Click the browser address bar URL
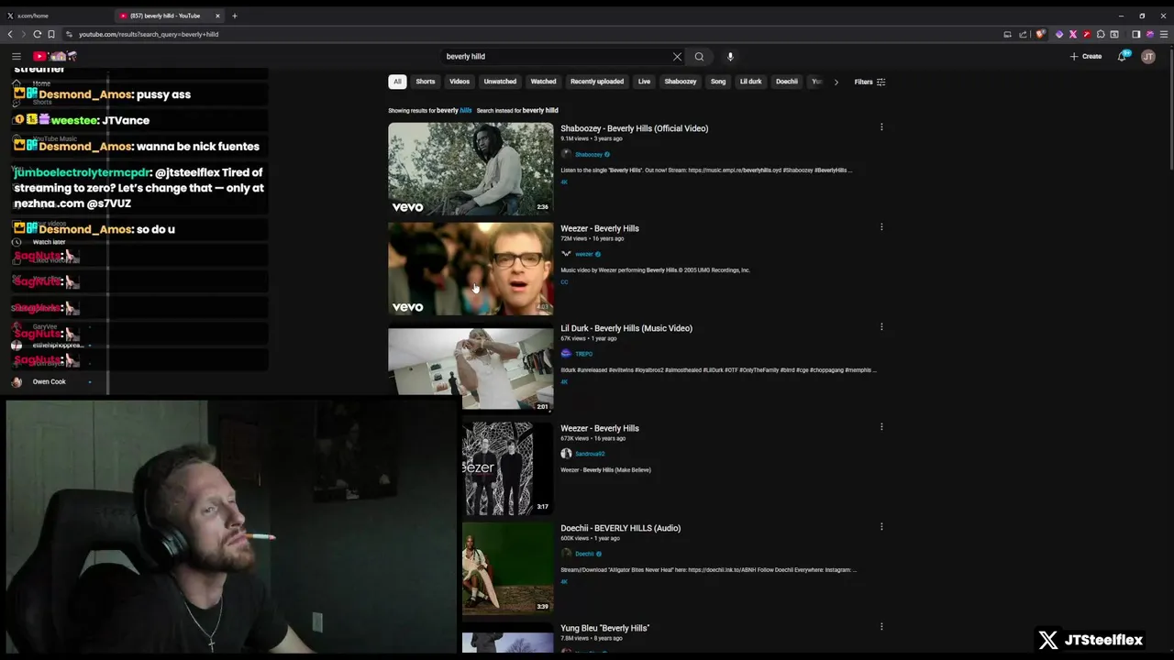The width and height of the screenshot is (1174, 660). coord(149,34)
